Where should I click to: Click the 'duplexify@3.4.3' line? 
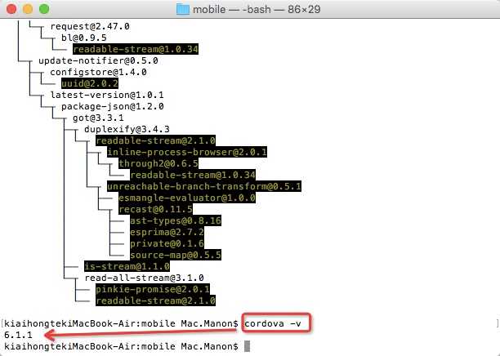(x=127, y=130)
